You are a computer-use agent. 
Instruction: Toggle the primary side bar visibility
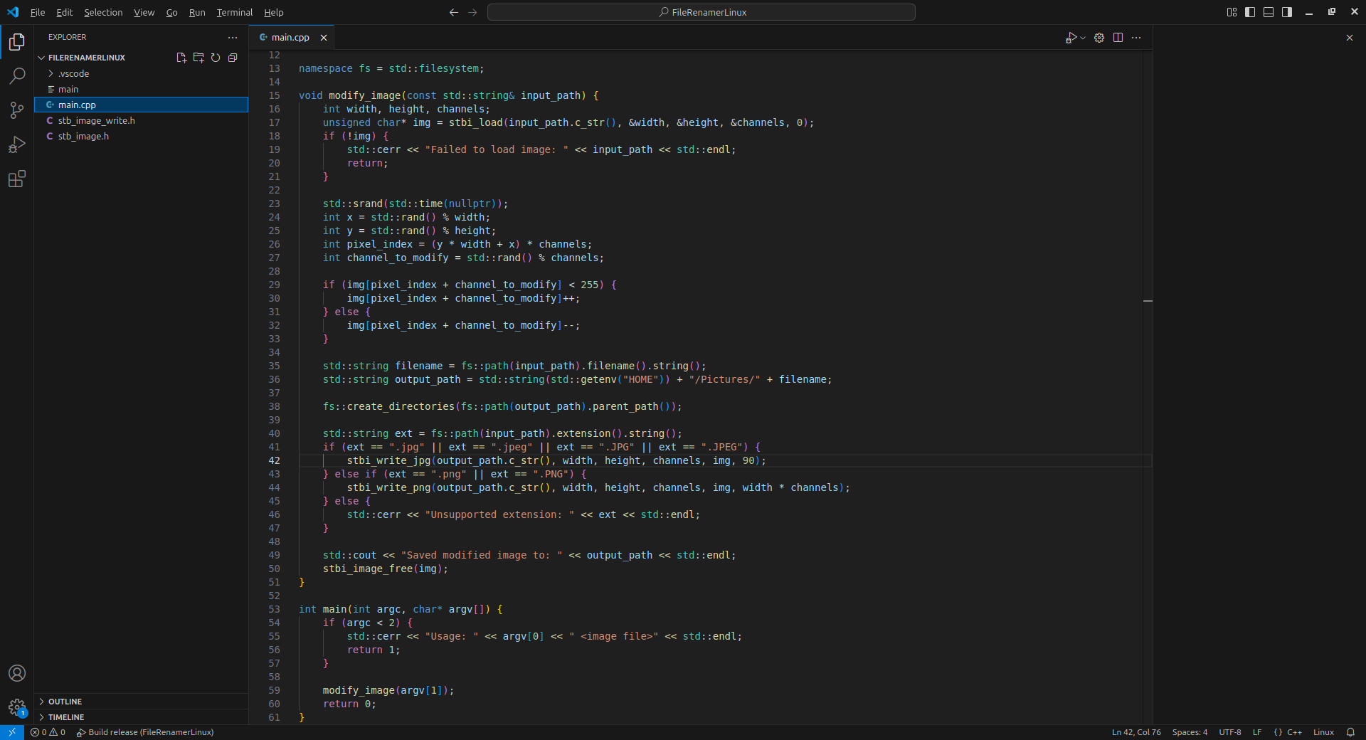(1250, 12)
